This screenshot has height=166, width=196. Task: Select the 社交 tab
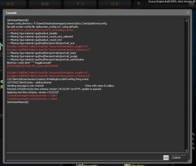coord(115,4)
